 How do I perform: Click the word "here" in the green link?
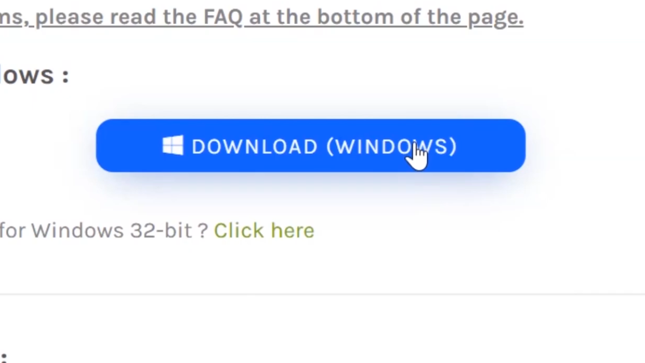[x=292, y=230]
